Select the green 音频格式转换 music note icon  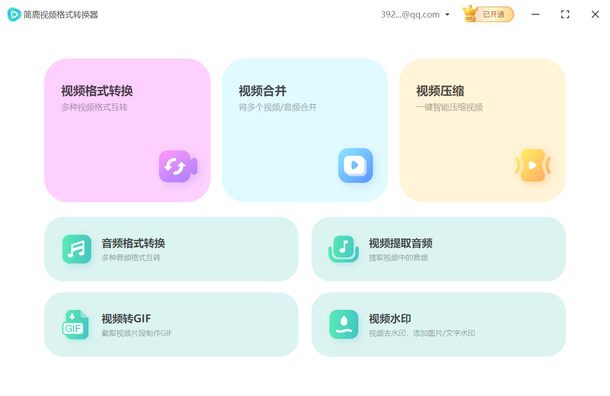coord(78,249)
